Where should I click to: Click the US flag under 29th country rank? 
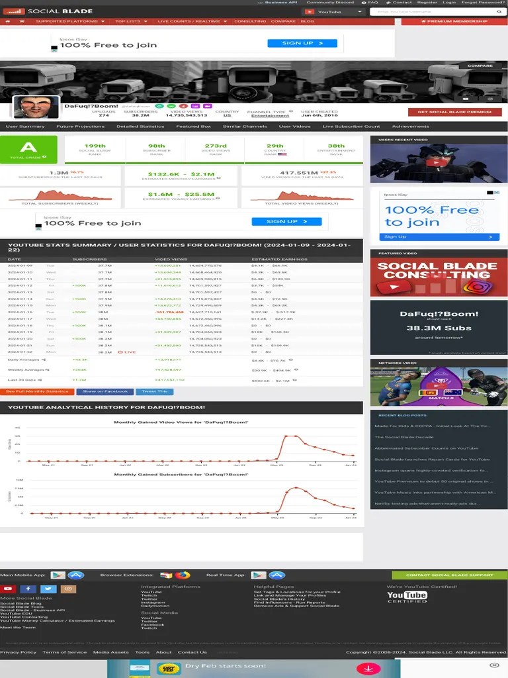(282, 154)
